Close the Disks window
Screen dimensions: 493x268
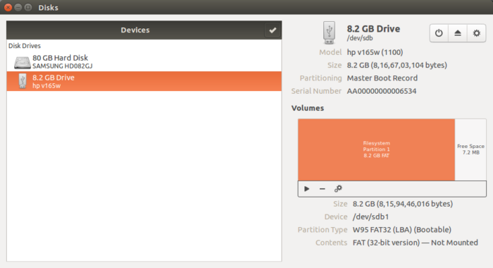(8, 7)
